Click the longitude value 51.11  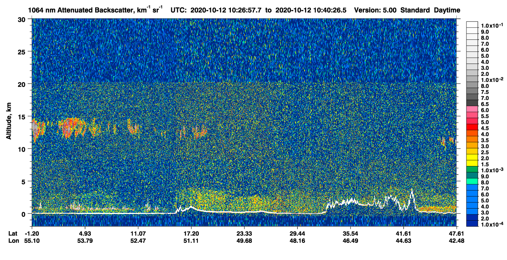pyautogui.click(x=191, y=241)
